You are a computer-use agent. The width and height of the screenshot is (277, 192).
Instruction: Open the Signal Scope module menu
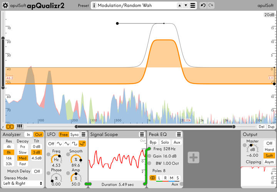click(x=142, y=134)
